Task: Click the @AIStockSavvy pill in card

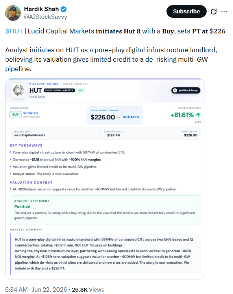Action: [x=186, y=90]
